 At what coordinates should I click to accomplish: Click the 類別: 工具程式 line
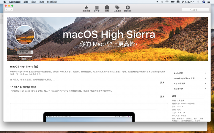click(178, 100)
